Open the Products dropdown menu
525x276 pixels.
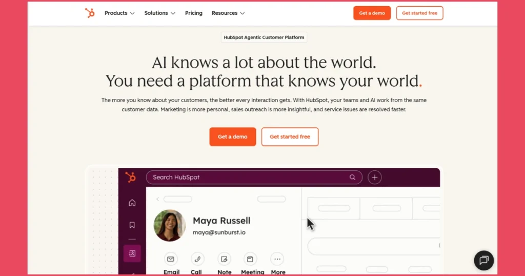point(119,13)
